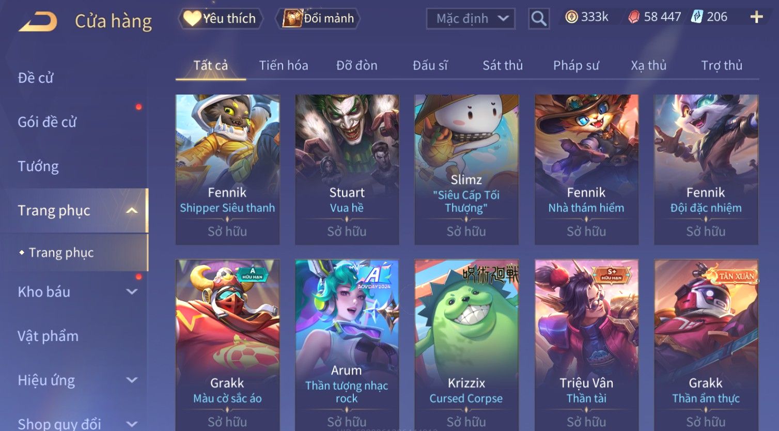Click the gold coin icon showing 333k

click(571, 17)
